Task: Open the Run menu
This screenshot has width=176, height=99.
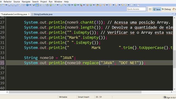Action: point(51,2)
